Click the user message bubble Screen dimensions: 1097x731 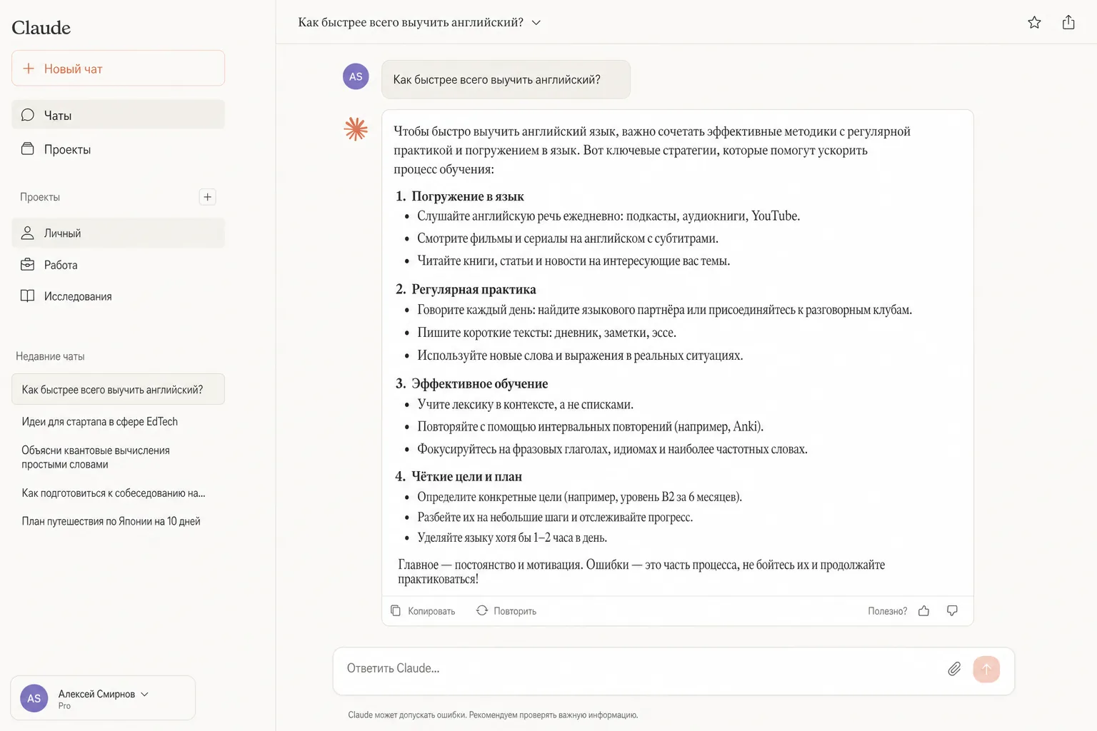[x=506, y=79]
